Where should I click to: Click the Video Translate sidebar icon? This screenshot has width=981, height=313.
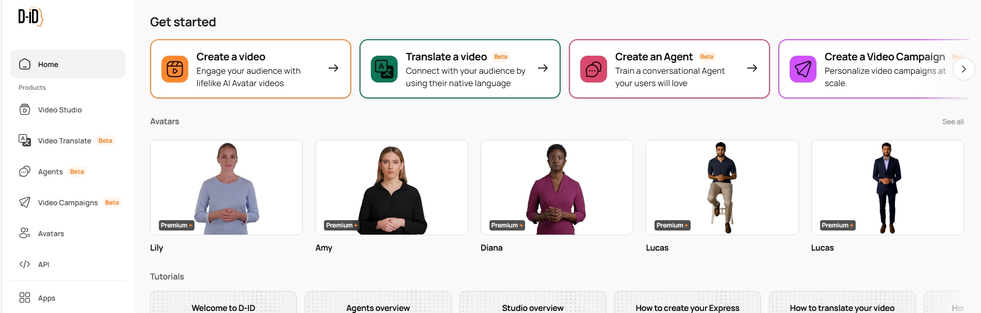click(25, 140)
